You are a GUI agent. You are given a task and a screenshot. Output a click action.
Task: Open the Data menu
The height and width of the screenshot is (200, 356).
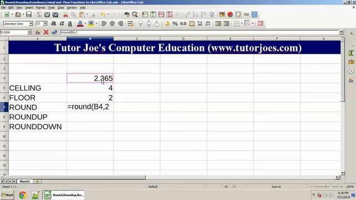(61, 7)
